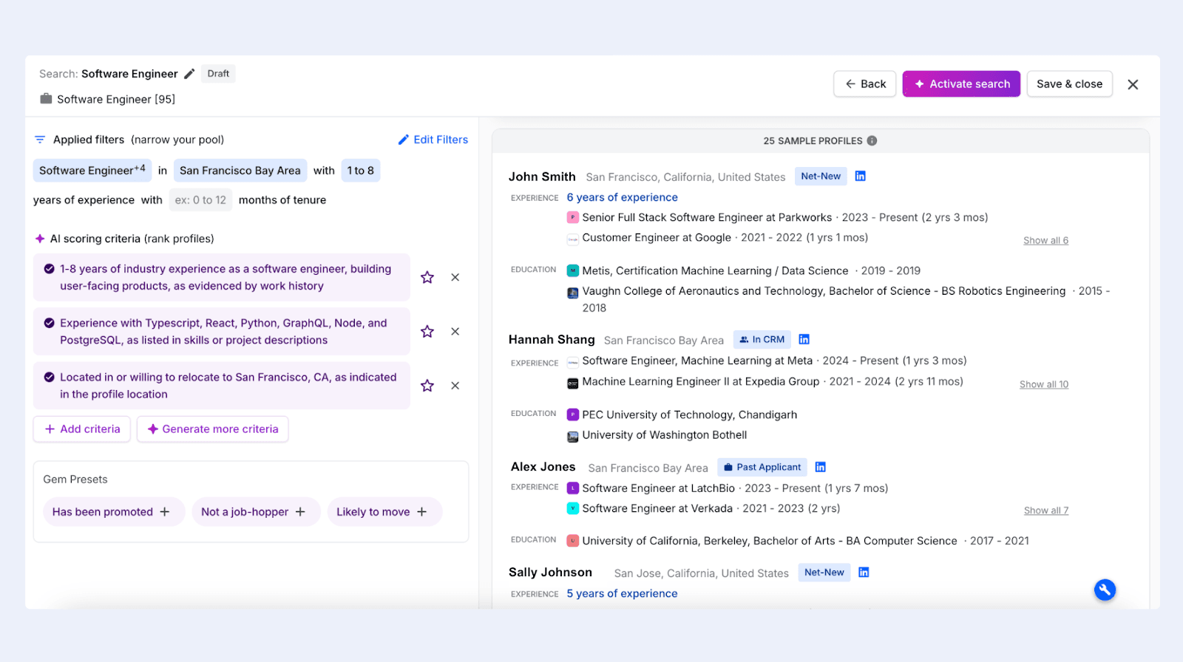
Task: Click the UC Berkeley logo icon
Action: 573,541
